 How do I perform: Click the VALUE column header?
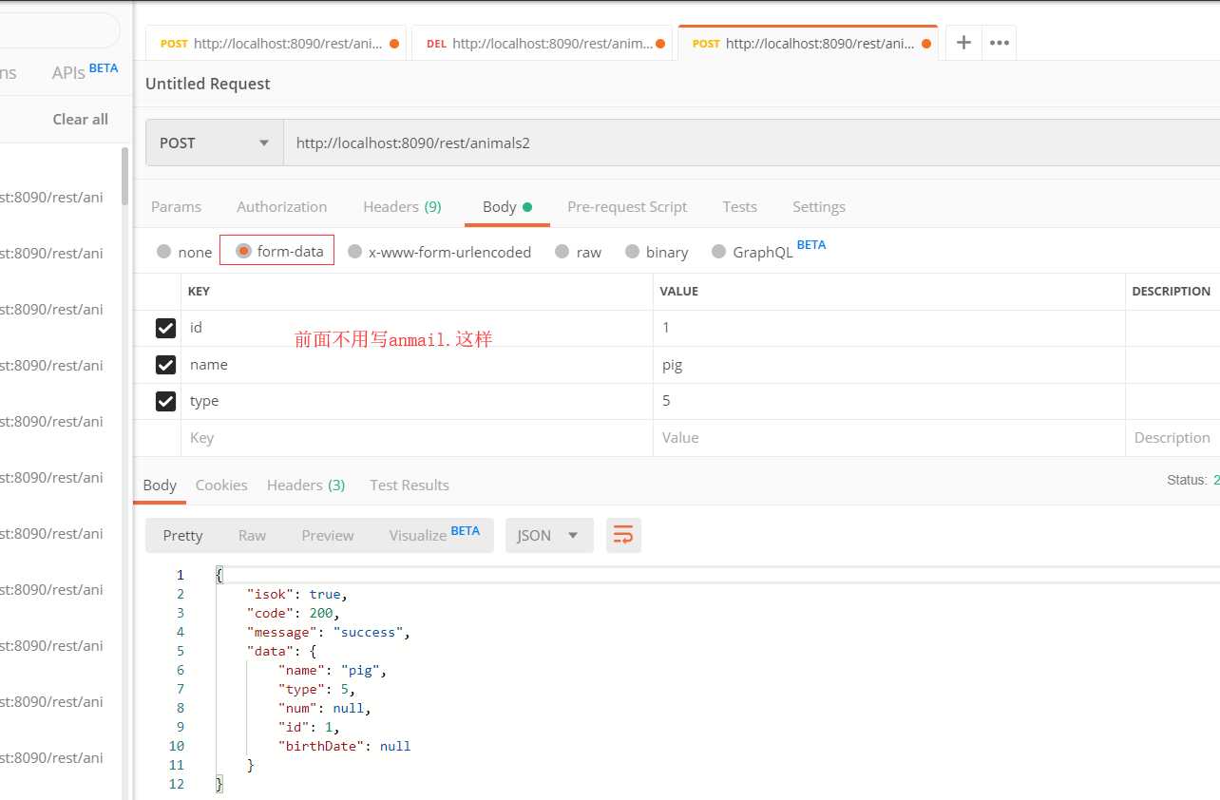[678, 292]
